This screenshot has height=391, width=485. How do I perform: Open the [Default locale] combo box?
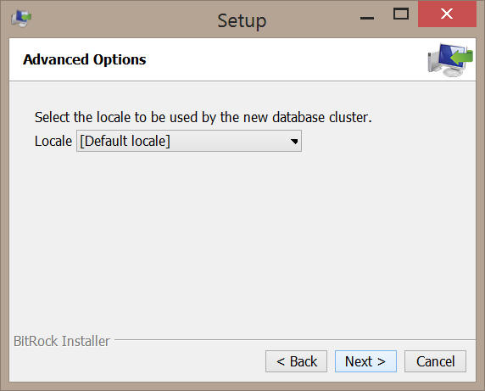189,141
